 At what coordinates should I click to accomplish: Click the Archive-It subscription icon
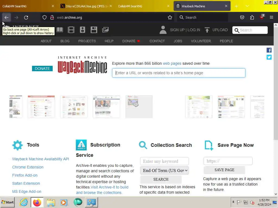pyautogui.click(x=81, y=145)
